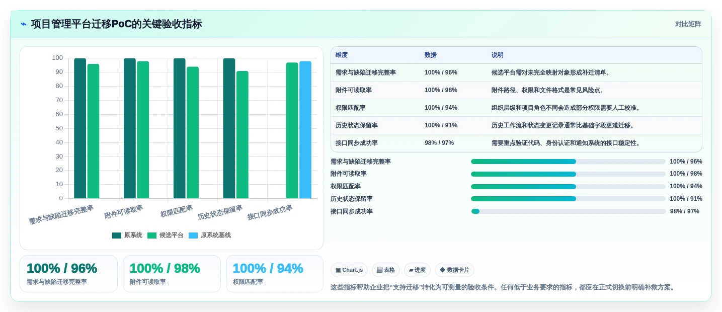Click the table value 100% / 96%
This screenshot has height=312, width=722.
441,72
